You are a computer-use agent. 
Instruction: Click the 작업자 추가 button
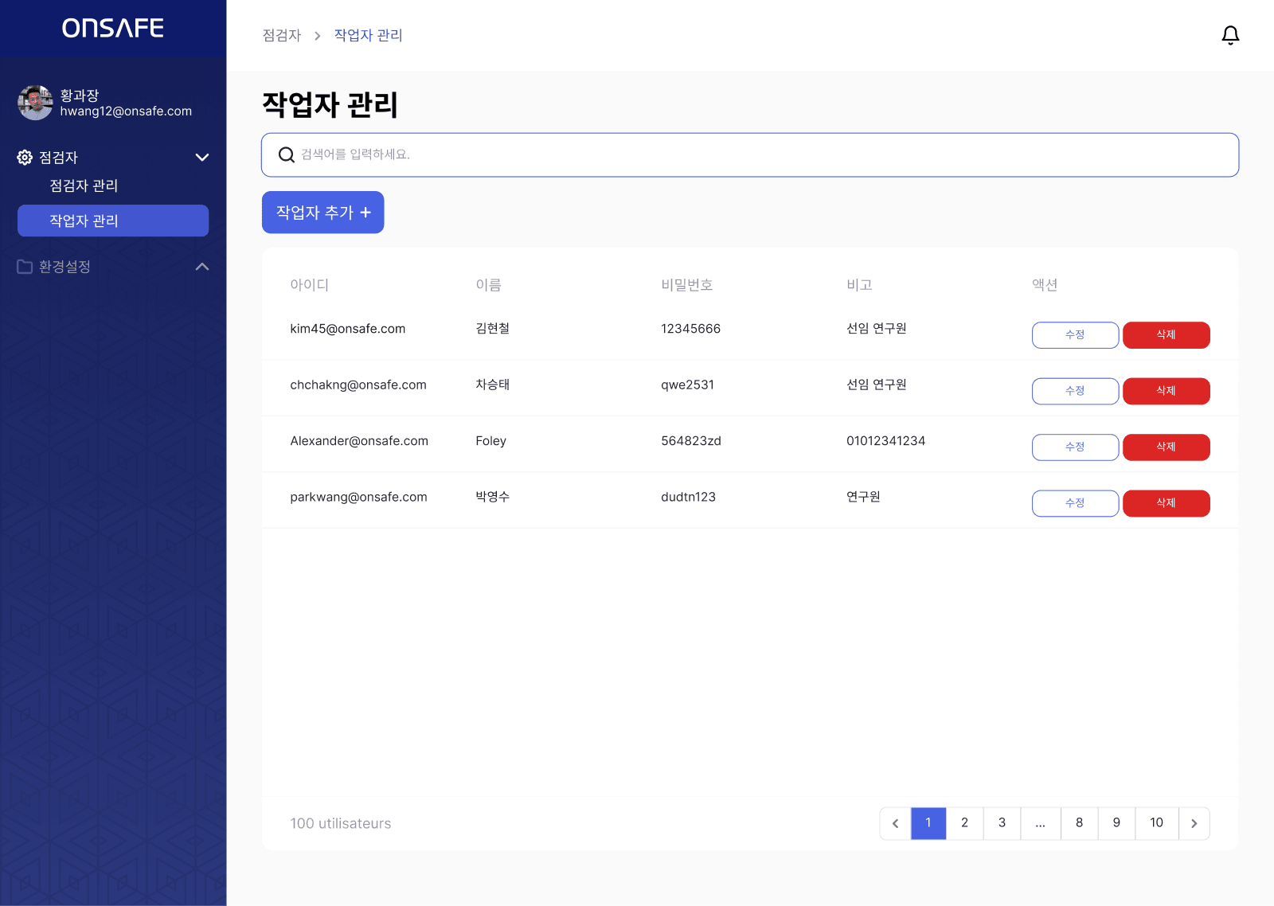click(x=322, y=212)
